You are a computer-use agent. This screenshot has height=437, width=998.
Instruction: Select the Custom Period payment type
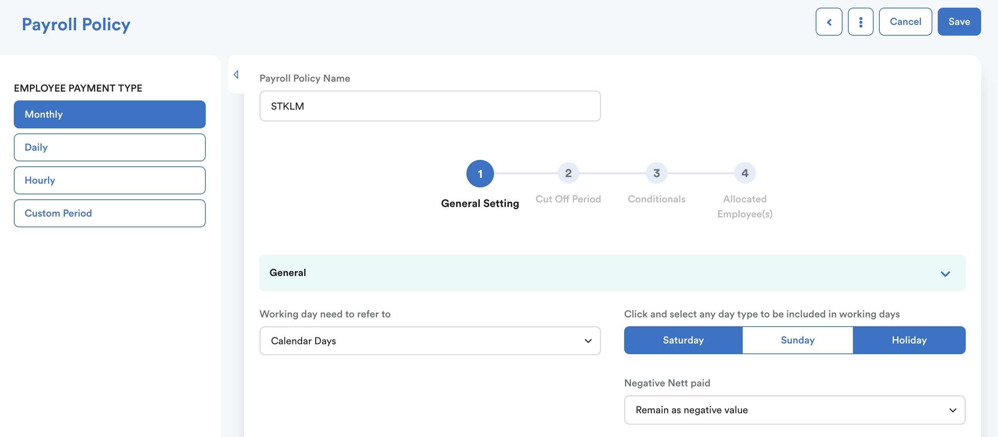point(110,213)
